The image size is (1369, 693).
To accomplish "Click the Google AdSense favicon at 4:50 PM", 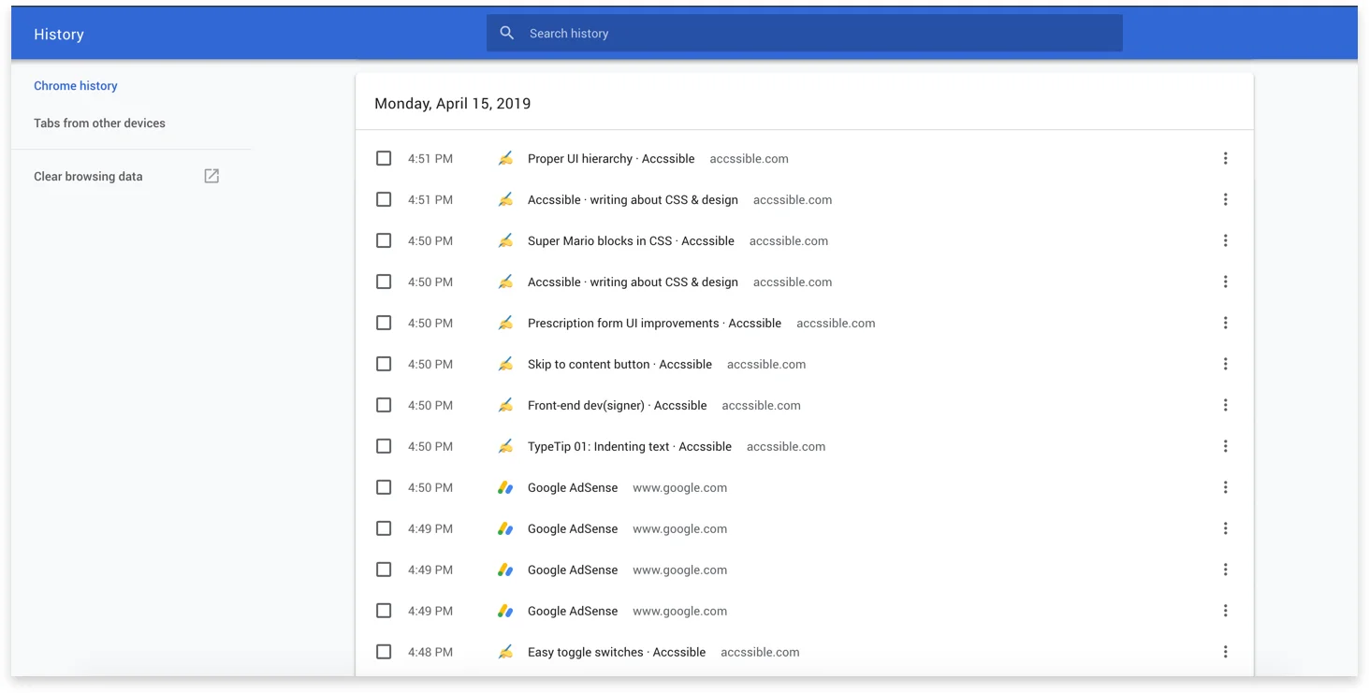I will coord(506,487).
